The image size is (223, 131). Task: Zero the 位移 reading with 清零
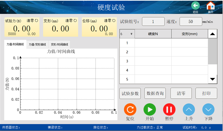point(110,21)
